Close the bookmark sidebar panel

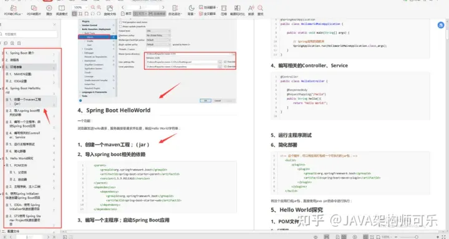point(54,24)
